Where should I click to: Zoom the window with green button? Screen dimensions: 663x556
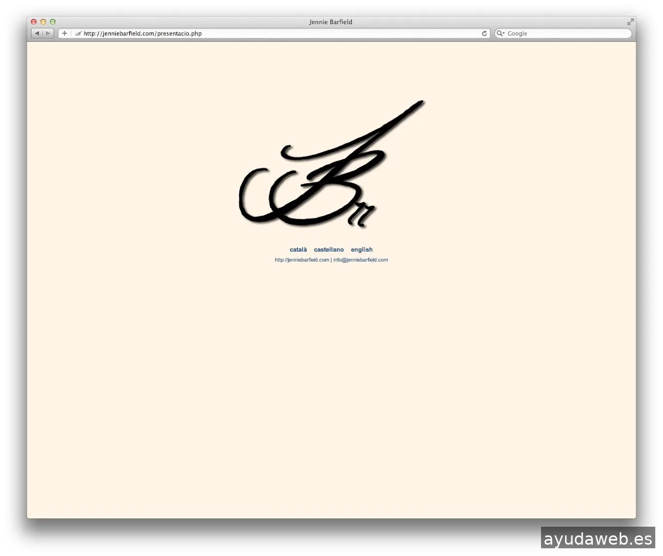[53, 22]
